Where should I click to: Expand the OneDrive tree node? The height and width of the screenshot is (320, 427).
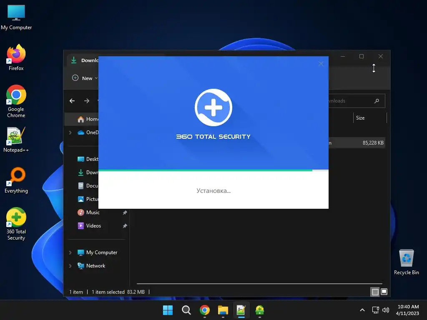tap(70, 132)
